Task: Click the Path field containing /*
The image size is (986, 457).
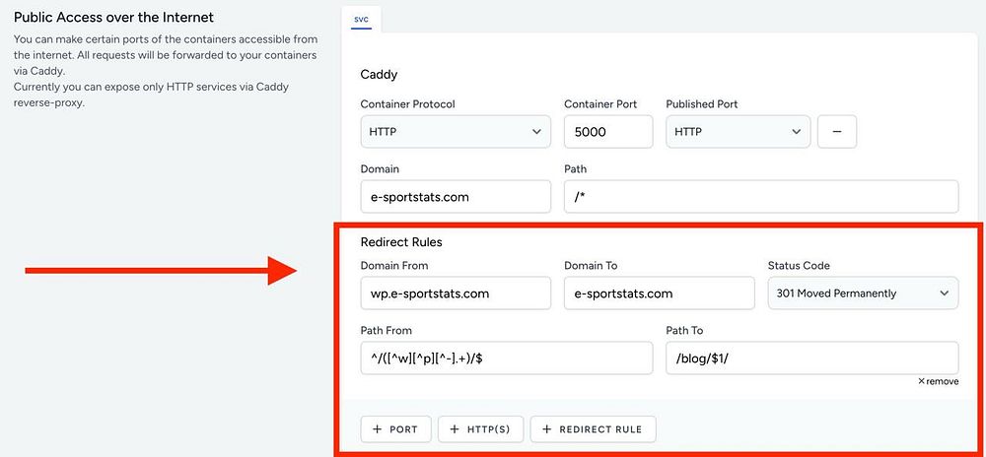Action: [760, 196]
